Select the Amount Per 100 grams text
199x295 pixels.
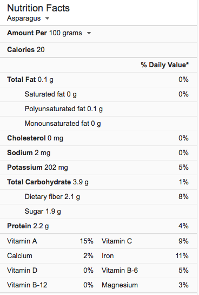[x=44, y=33]
